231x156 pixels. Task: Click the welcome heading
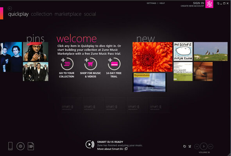[x=77, y=39]
